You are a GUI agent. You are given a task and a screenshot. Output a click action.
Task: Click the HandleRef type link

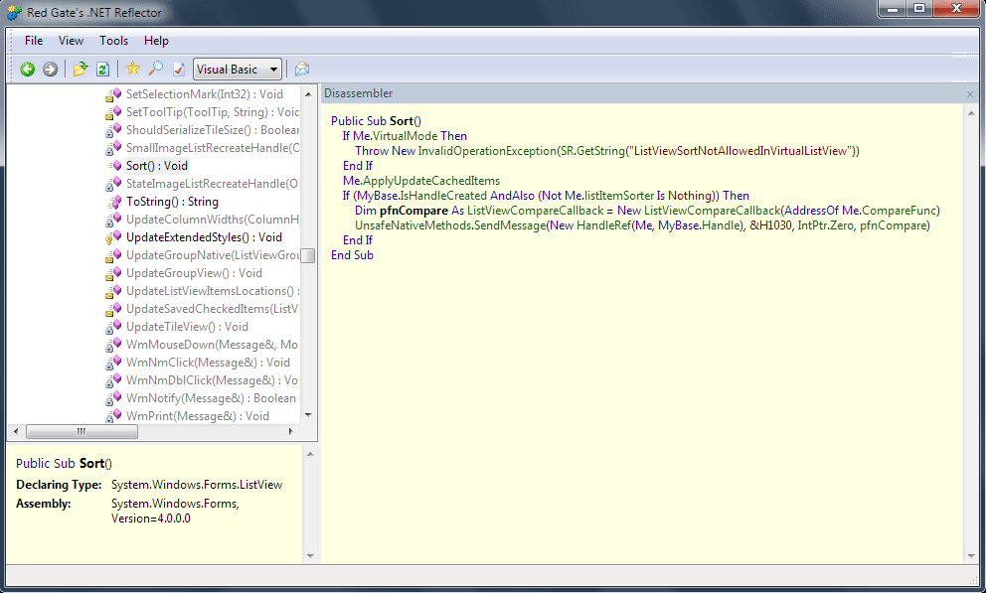[603, 225]
